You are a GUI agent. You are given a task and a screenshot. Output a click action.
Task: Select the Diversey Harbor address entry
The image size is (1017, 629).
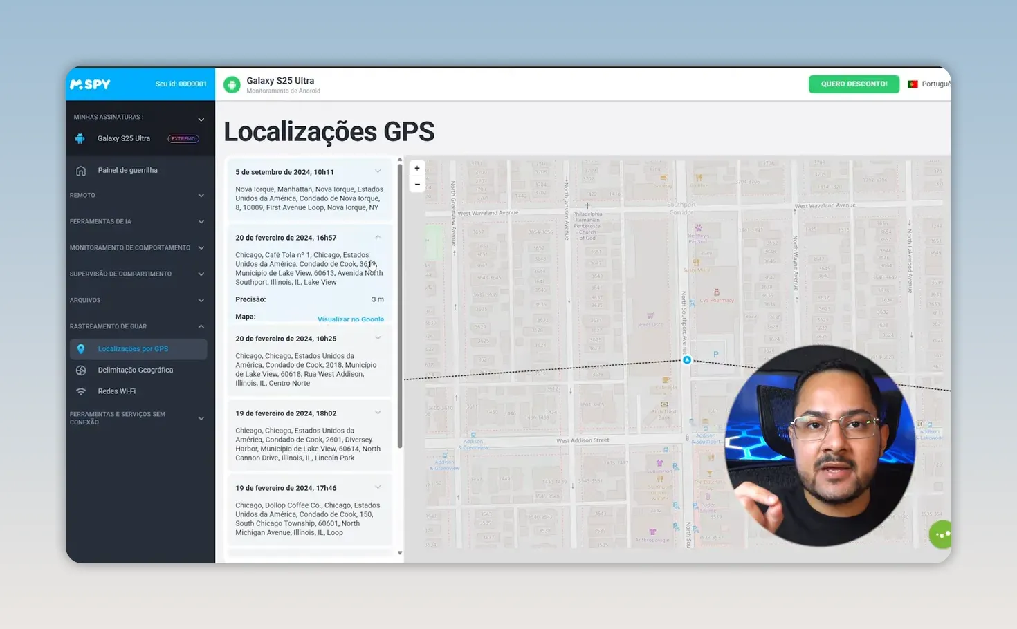[x=308, y=444]
